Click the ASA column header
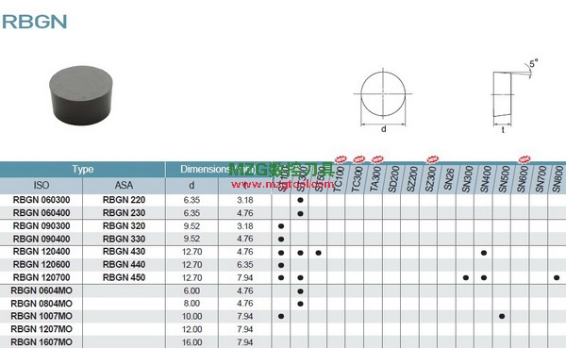 [x=124, y=186]
